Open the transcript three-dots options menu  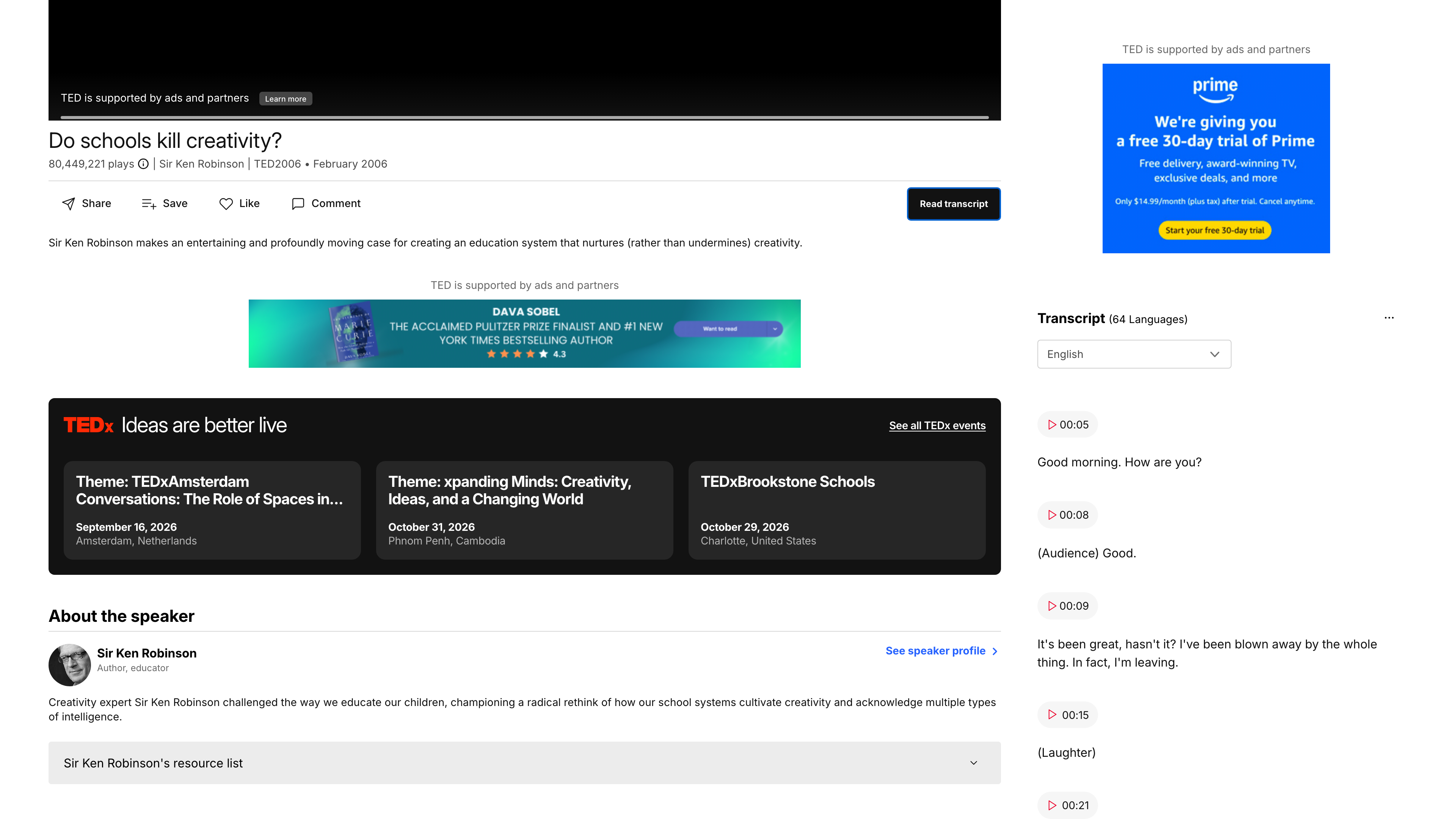[1389, 318]
